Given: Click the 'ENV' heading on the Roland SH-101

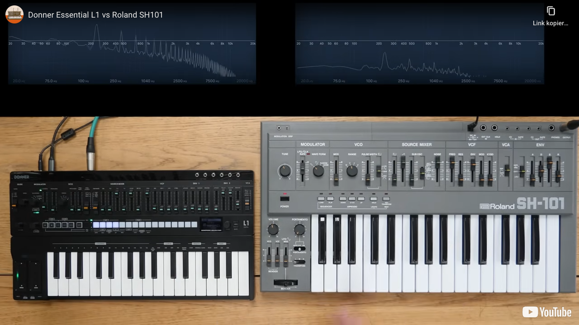Looking at the screenshot, I should coord(541,144).
